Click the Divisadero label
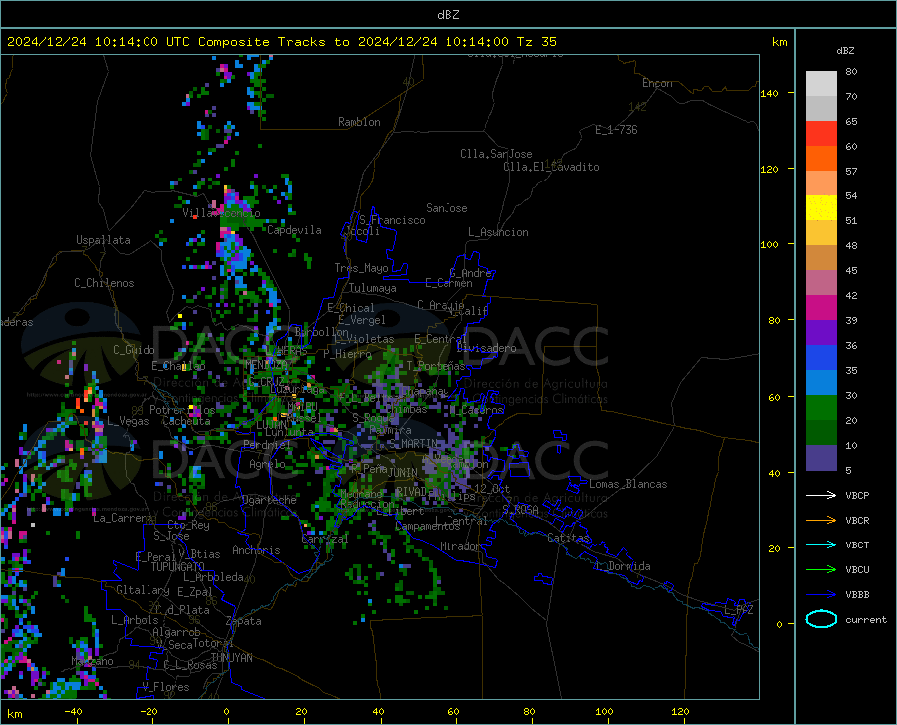 486,348
